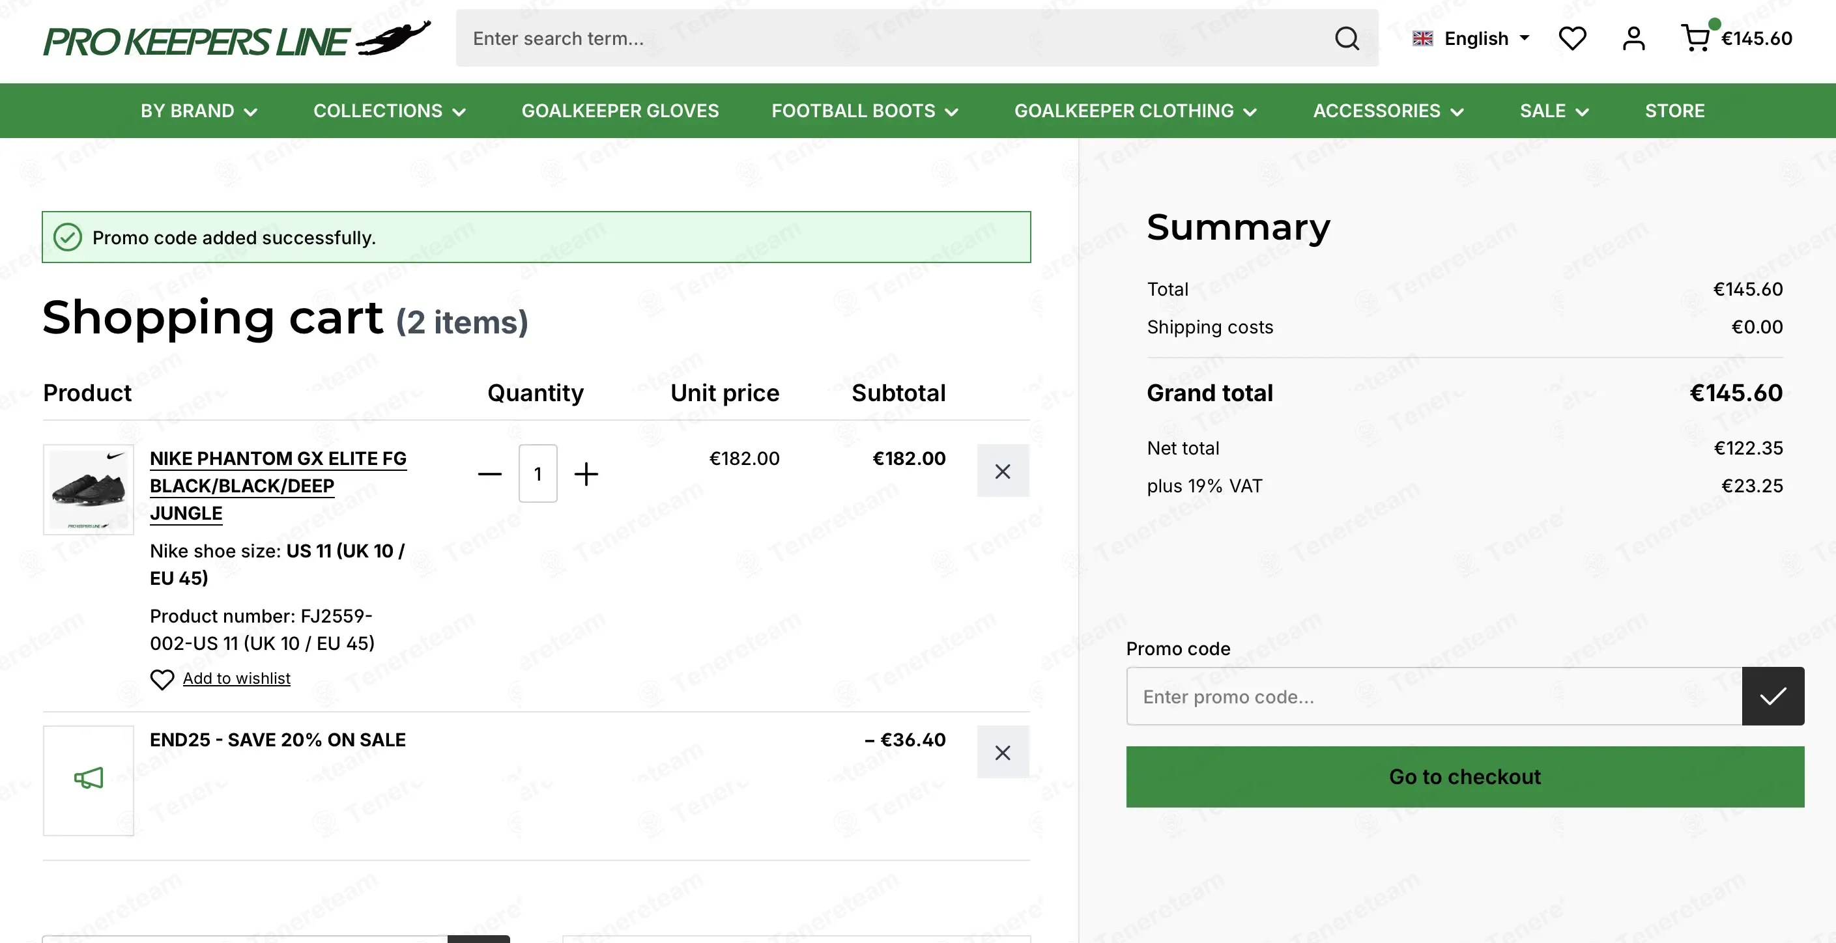Click the cart total €145.60 in header
Image resolution: width=1836 pixels, height=943 pixels.
(x=1757, y=38)
